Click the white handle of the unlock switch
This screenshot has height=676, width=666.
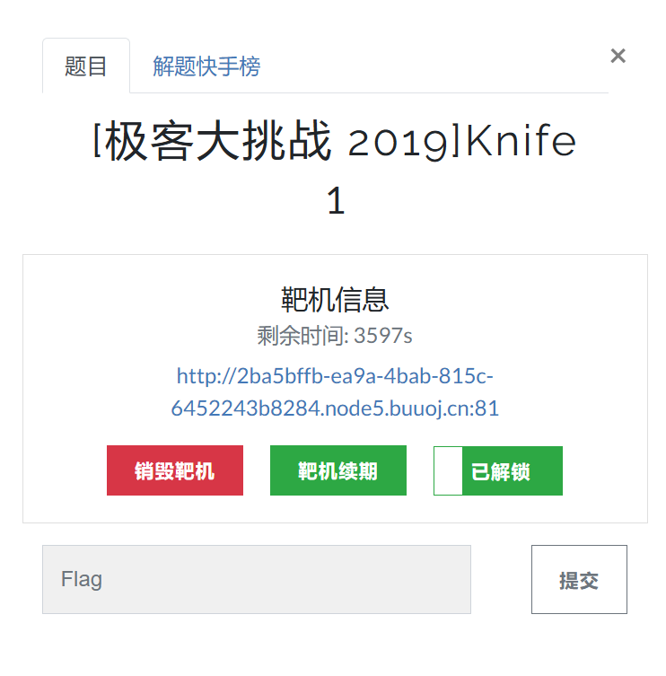point(448,470)
